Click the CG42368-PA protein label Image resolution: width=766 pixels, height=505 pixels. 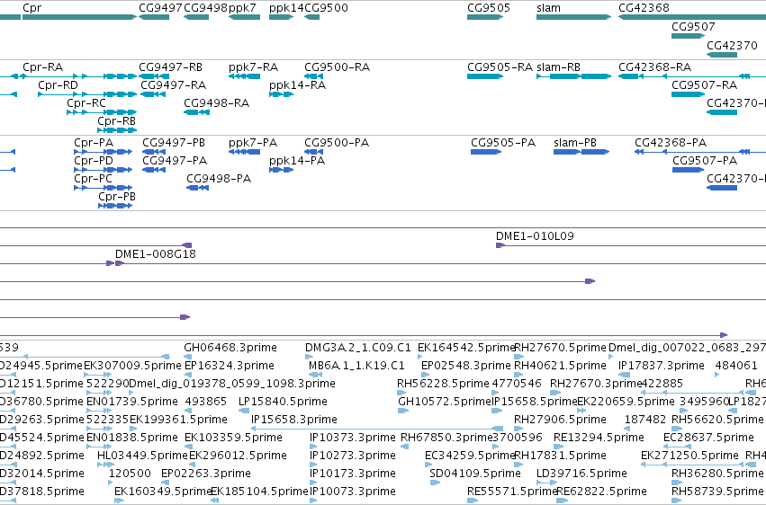point(671,143)
